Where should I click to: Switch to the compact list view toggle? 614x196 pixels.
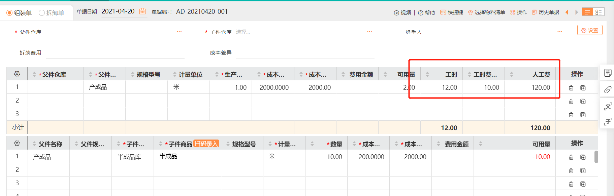pos(587,12)
